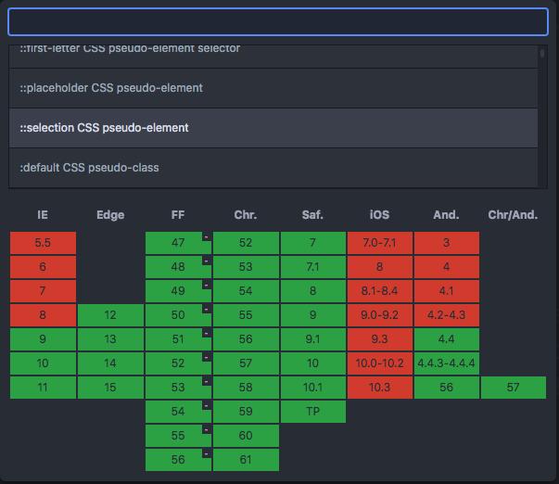Select '::first-letter CSS pseudo-element selector' result
Image resolution: width=559 pixels, height=484 pixels.
[273, 57]
